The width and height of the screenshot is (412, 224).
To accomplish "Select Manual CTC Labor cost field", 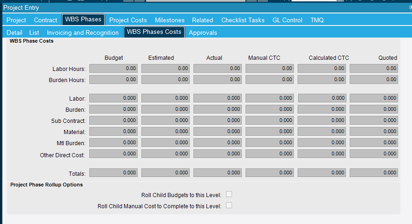I will [x=270, y=98].
